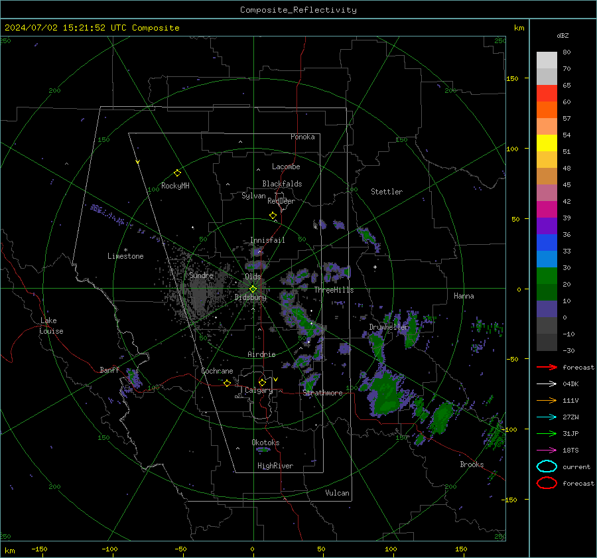Viewport: 597px width, 558px height.
Task: Click the Limestone label
Action: point(125,256)
